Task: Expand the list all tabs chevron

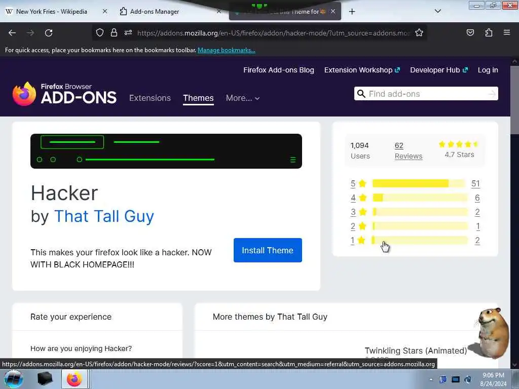Action: click(x=437, y=11)
